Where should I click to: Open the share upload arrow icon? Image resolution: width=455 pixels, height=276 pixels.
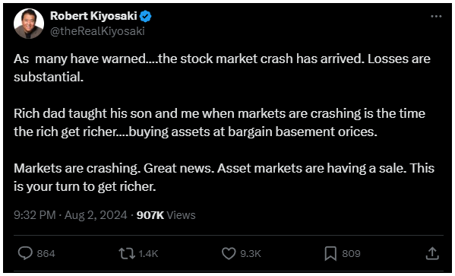point(431,253)
